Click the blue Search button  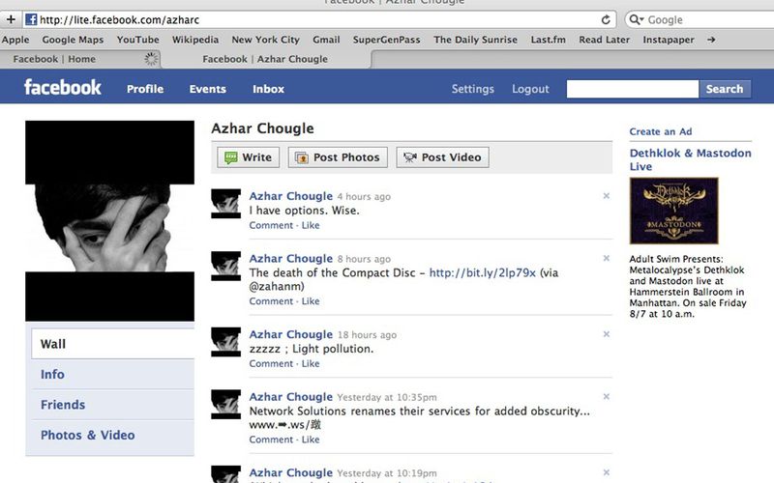point(725,89)
